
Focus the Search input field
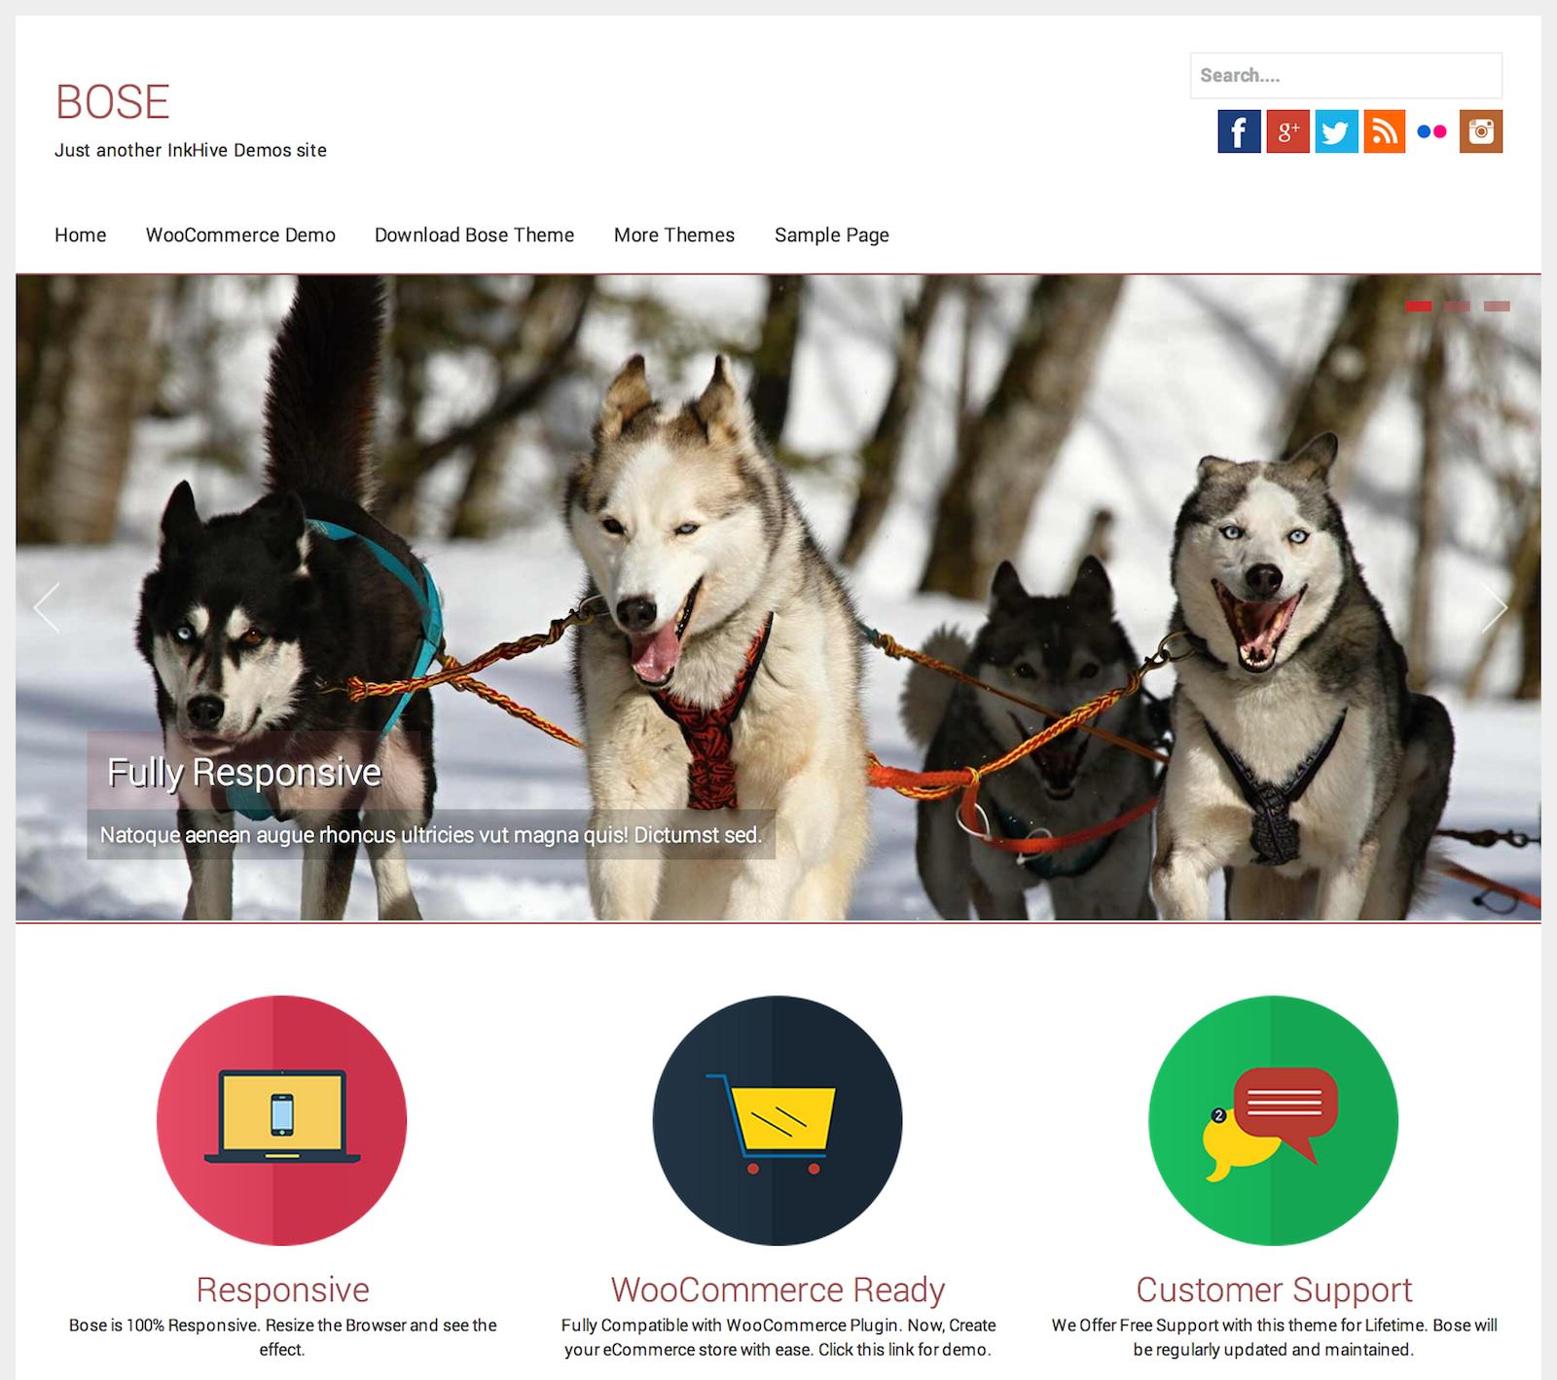click(x=1346, y=75)
